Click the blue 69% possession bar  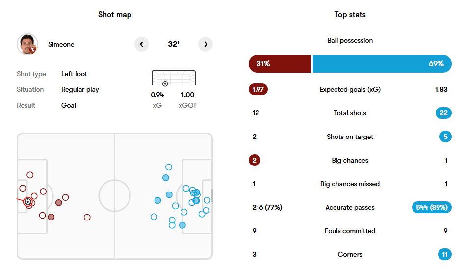(x=382, y=64)
